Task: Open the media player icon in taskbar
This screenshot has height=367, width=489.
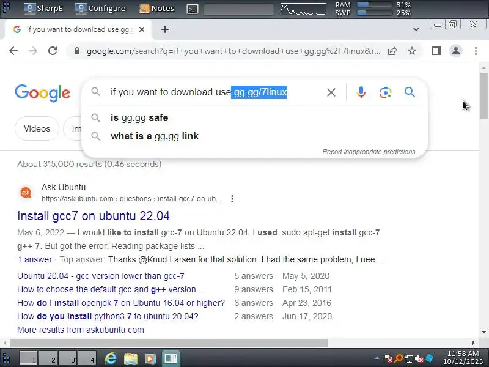Action: pyautogui.click(x=150, y=358)
